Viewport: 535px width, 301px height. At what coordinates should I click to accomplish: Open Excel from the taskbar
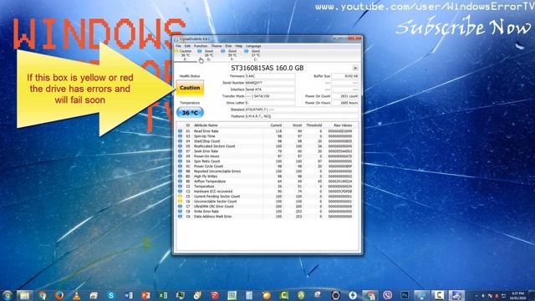click(x=163, y=295)
